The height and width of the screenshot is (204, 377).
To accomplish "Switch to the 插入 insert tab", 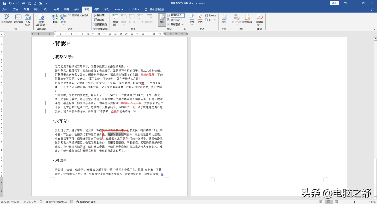I will click(x=36, y=9).
